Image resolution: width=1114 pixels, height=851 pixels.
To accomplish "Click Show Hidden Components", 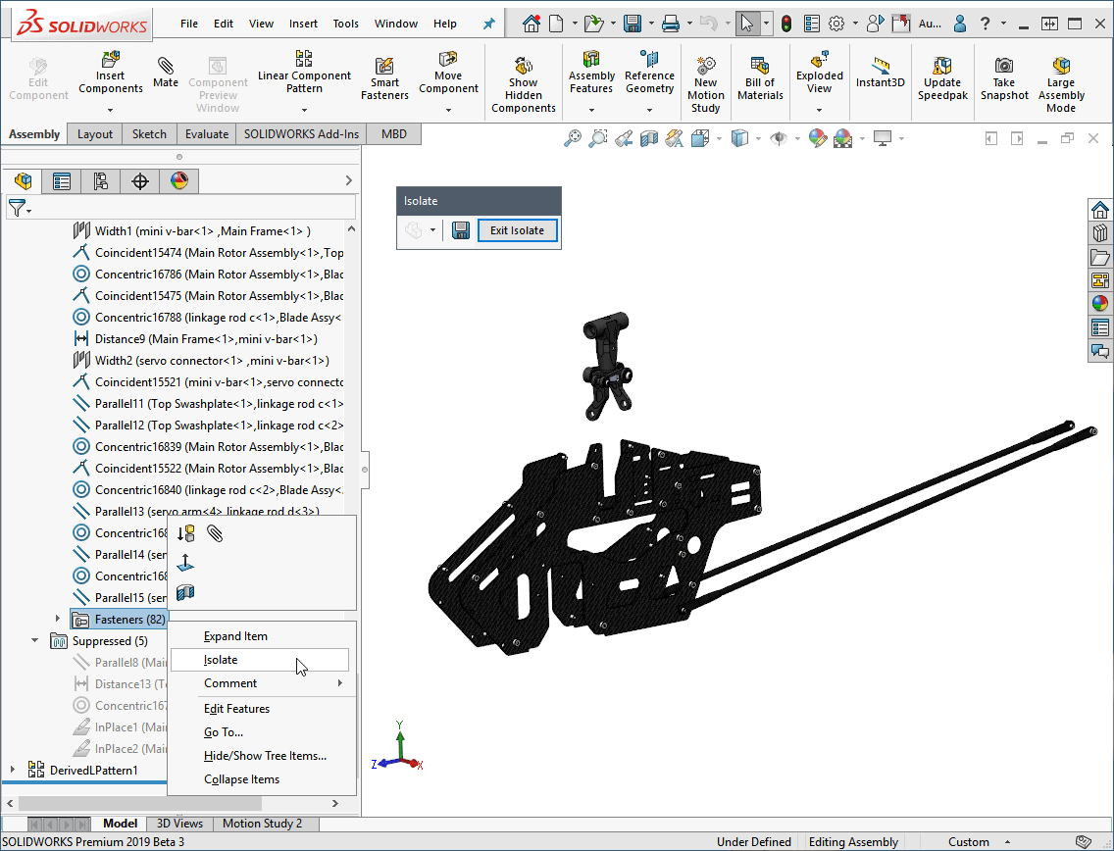I will tap(524, 85).
